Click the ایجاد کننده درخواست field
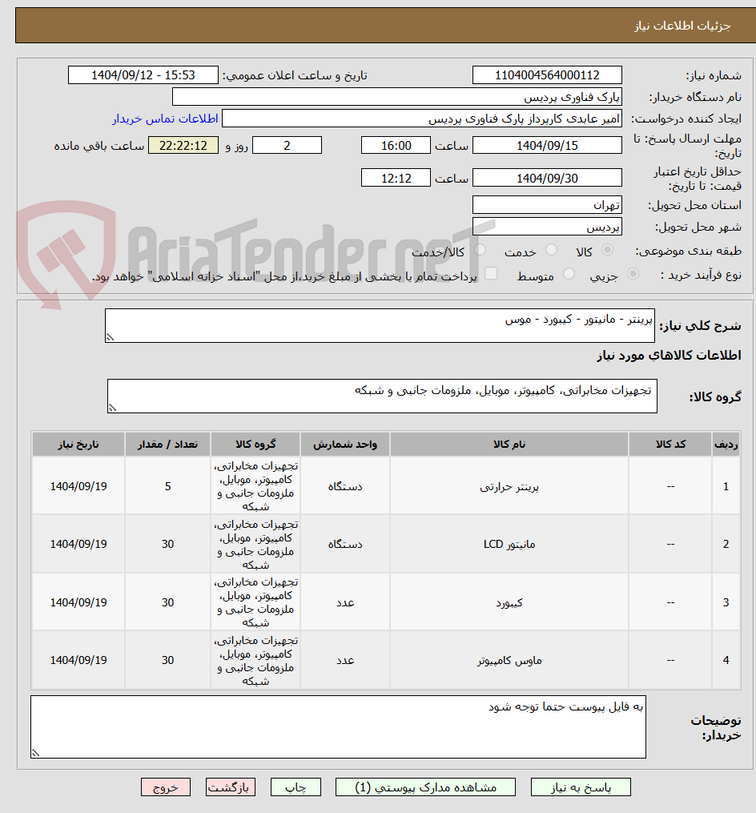 (x=422, y=119)
